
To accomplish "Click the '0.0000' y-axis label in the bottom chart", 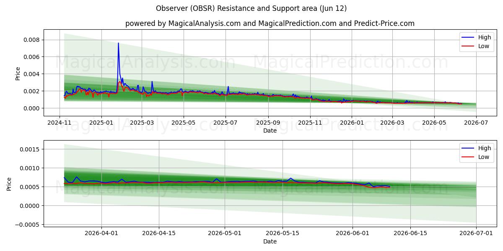I will (30, 206).
